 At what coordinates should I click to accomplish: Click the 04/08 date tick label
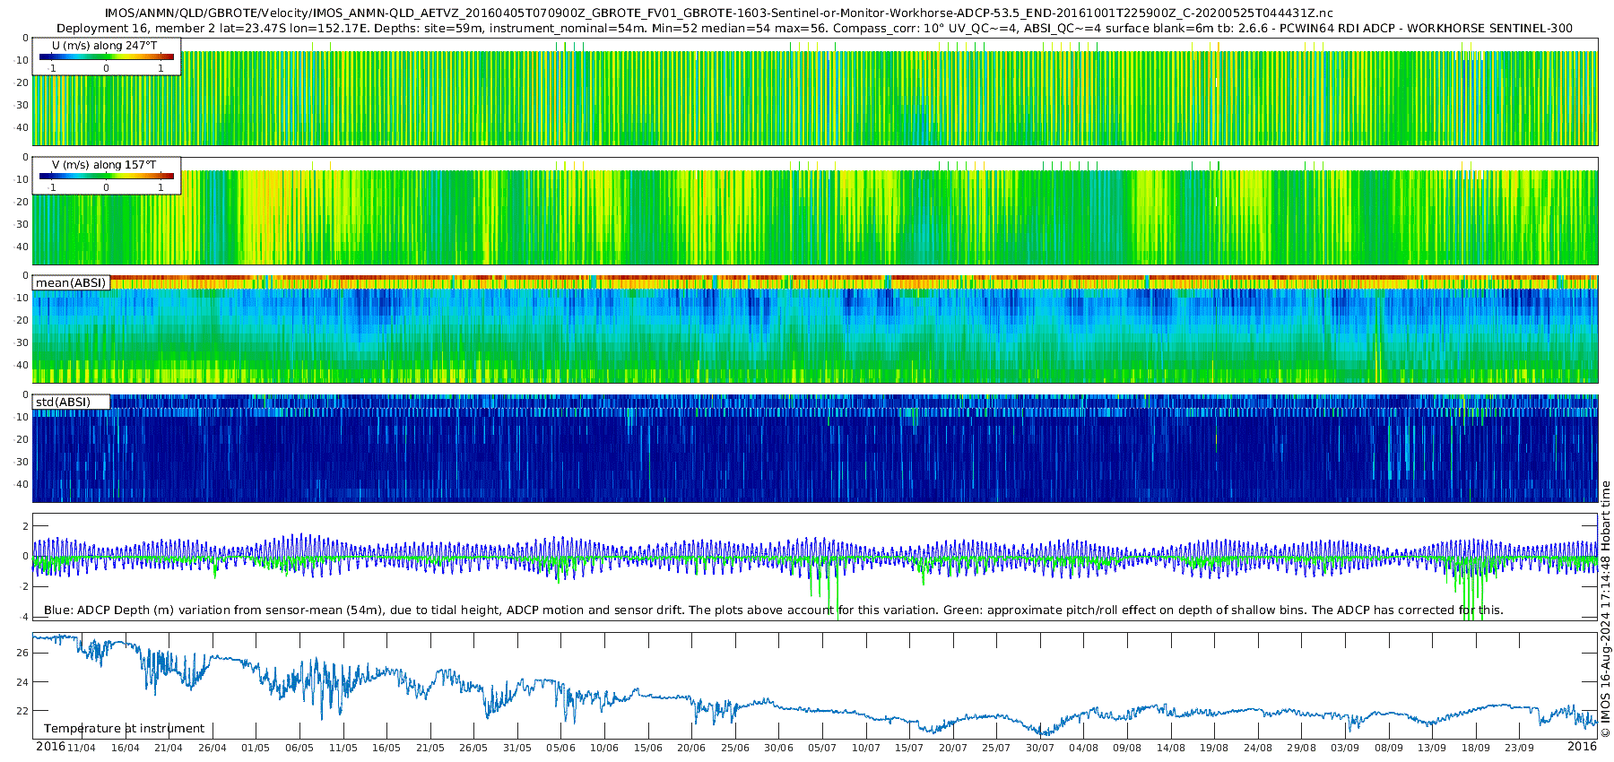(1083, 748)
